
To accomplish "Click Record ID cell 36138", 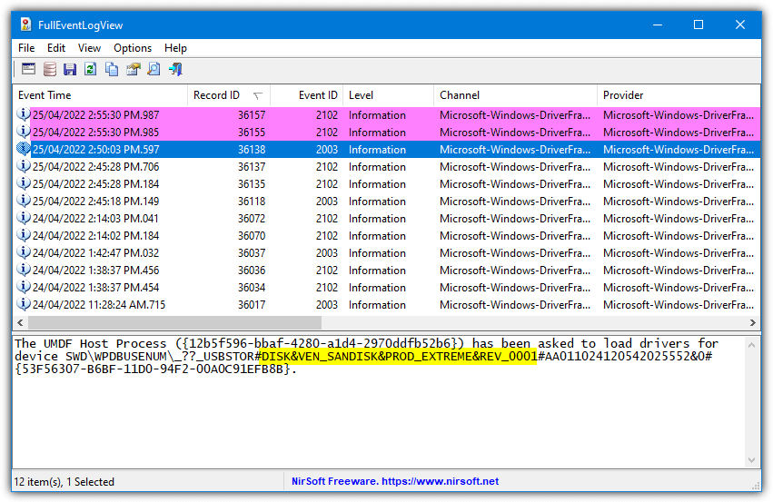I will tap(252, 149).
